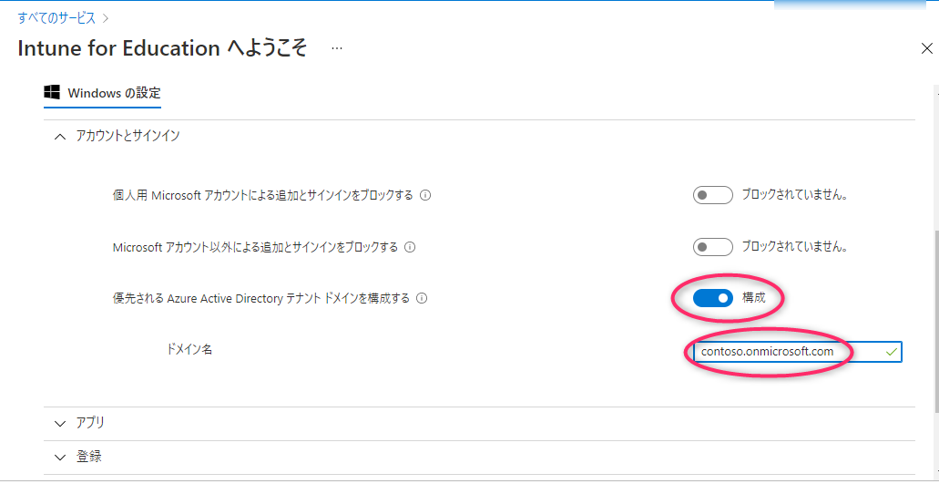Click the ドメイン名 label
Viewport: 939px width, 484px height.
(x=189, y=349)
